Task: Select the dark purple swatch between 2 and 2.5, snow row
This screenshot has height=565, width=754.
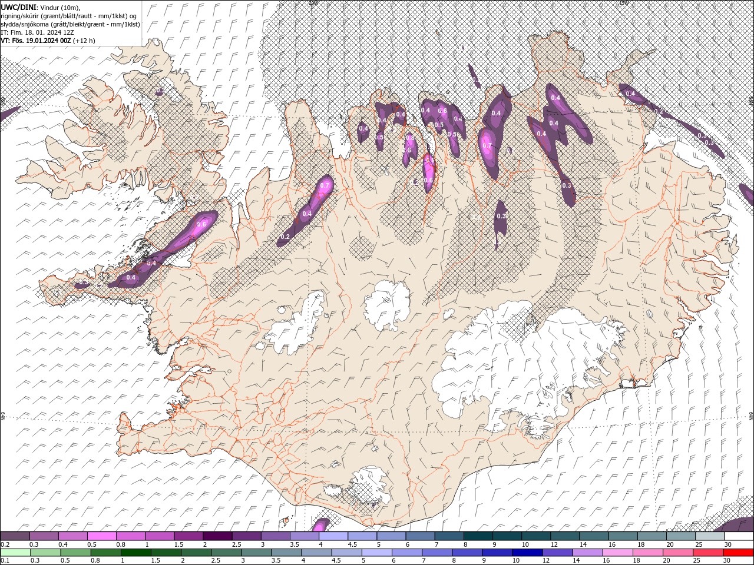Action: 217,536
